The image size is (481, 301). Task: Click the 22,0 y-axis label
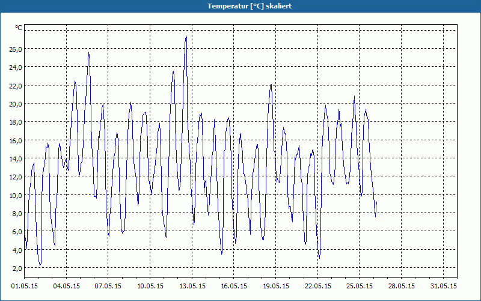[16, 85]
